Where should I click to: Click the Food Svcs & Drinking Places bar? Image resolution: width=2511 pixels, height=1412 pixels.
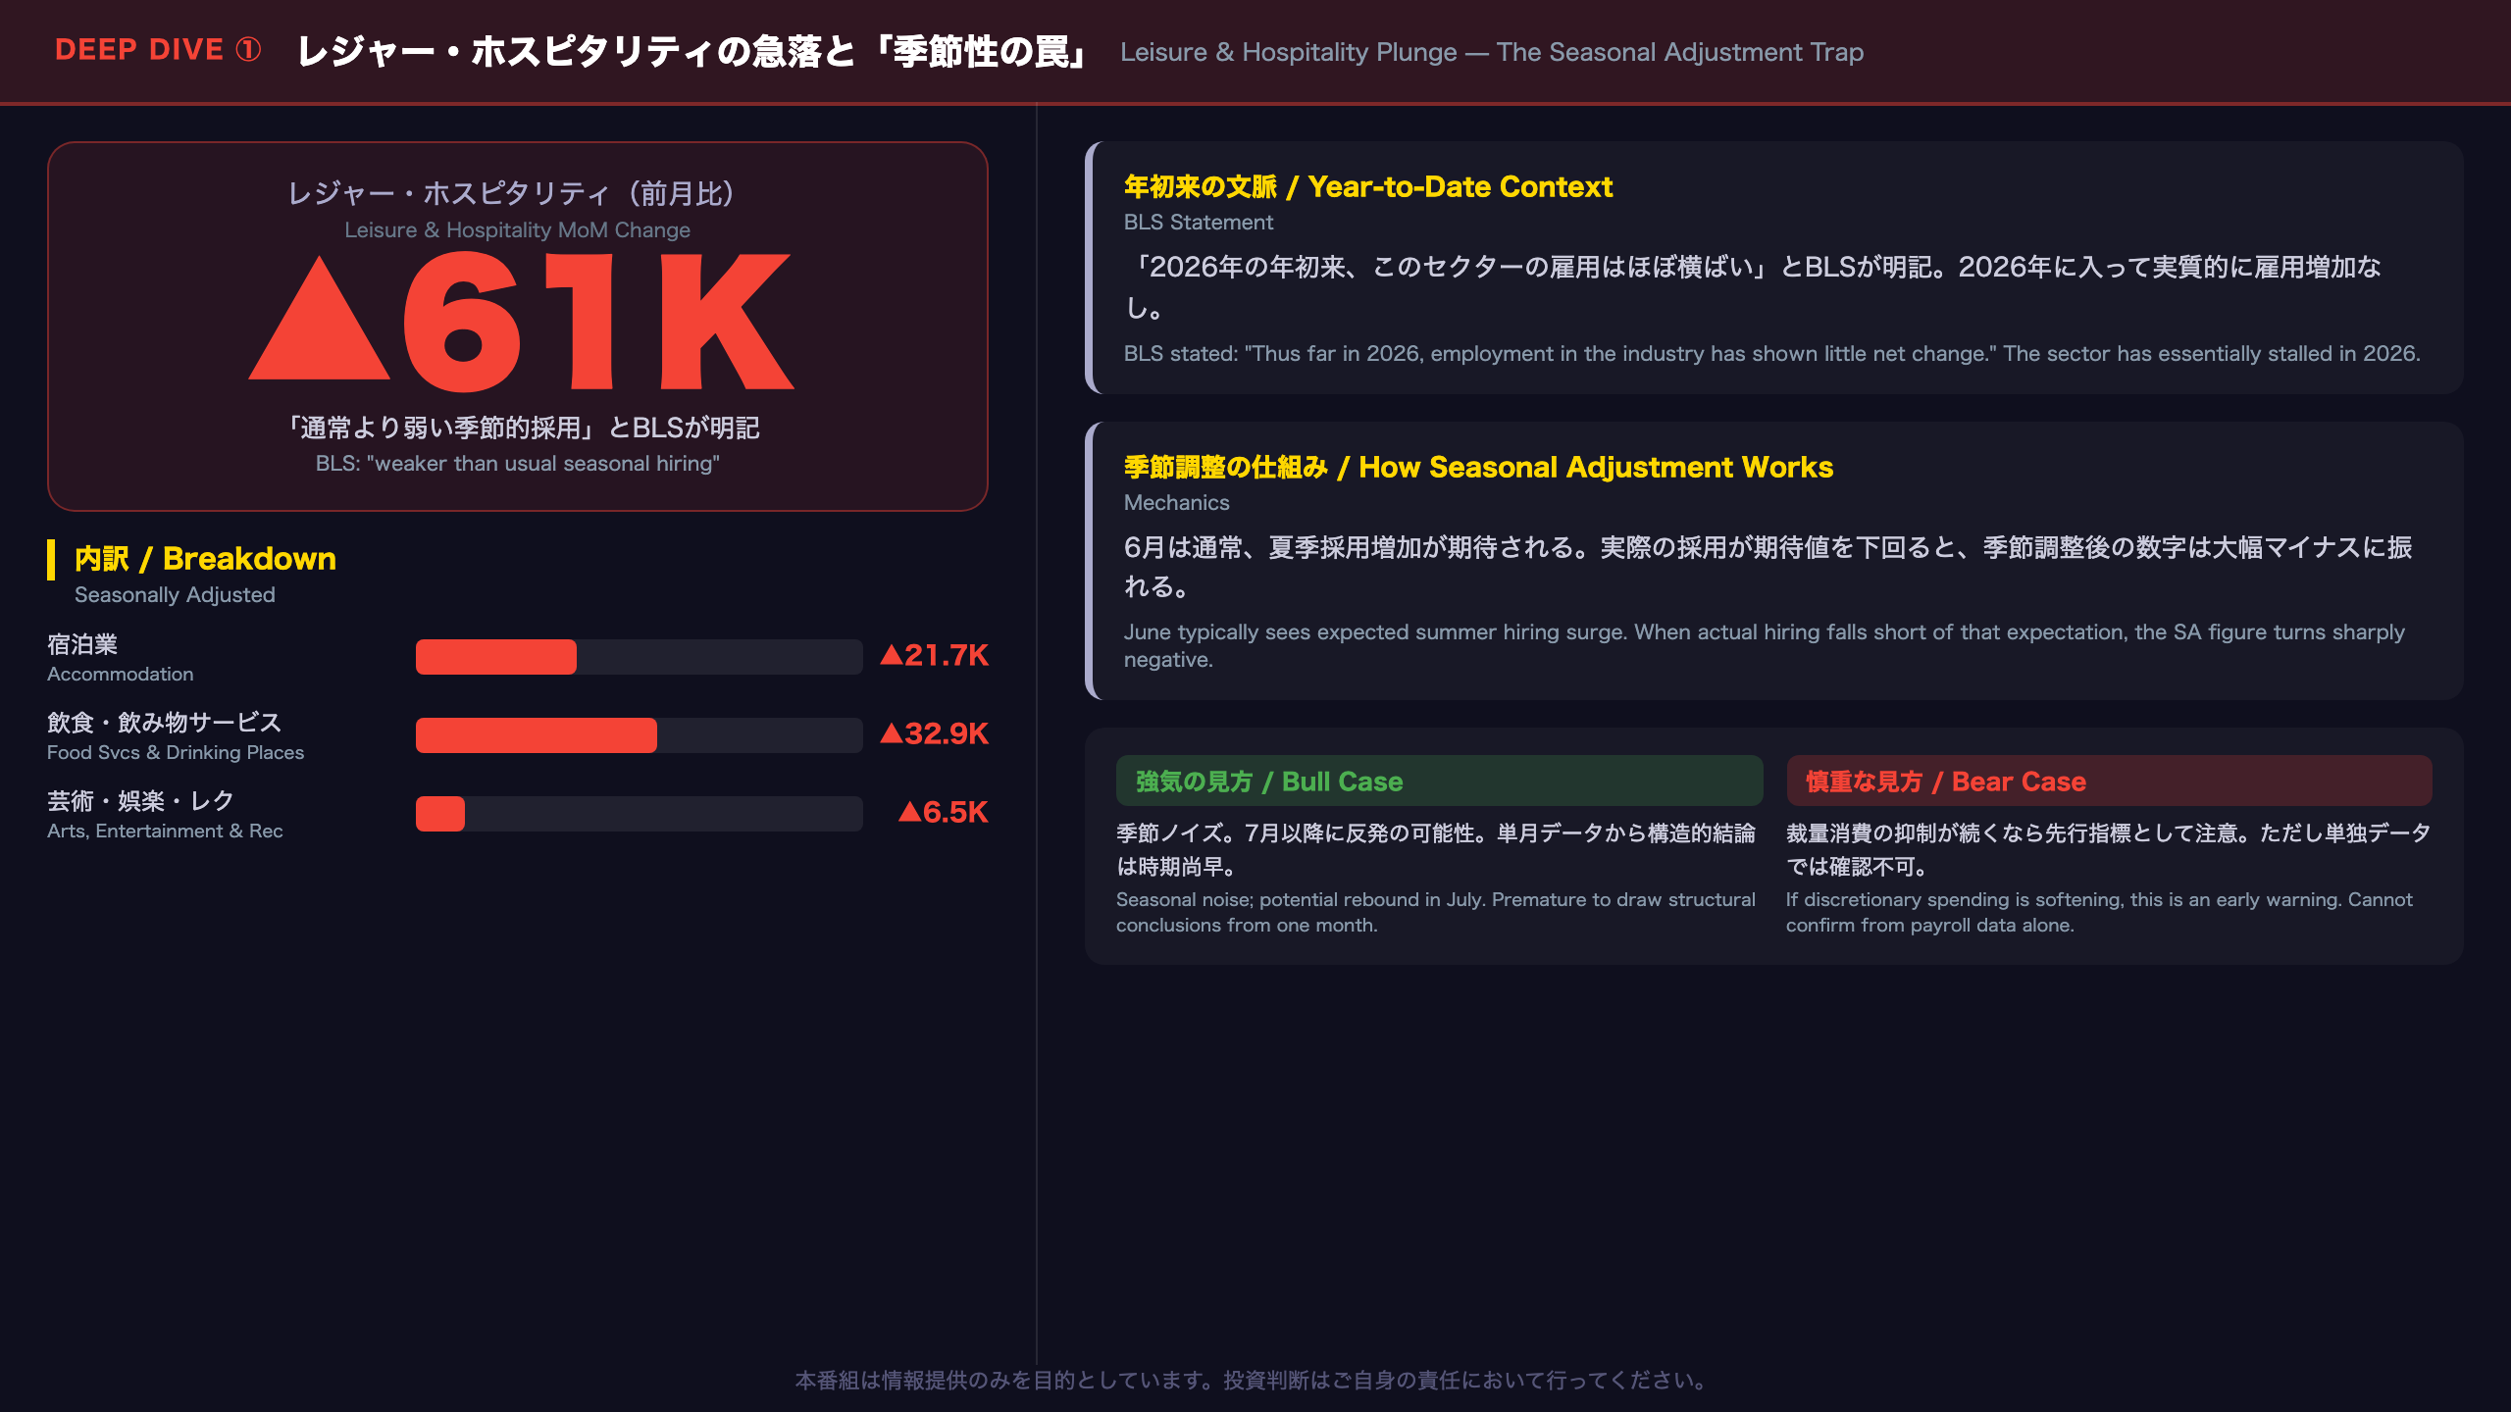[639, 735]
